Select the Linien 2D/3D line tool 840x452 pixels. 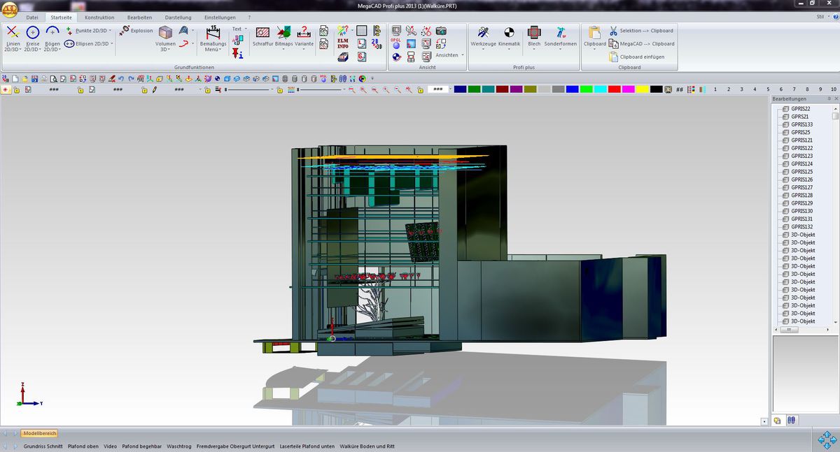coord(13,33)
